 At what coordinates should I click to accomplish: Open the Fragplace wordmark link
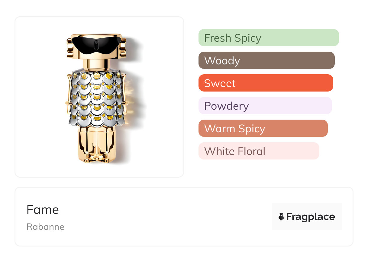tap(311, 217)
